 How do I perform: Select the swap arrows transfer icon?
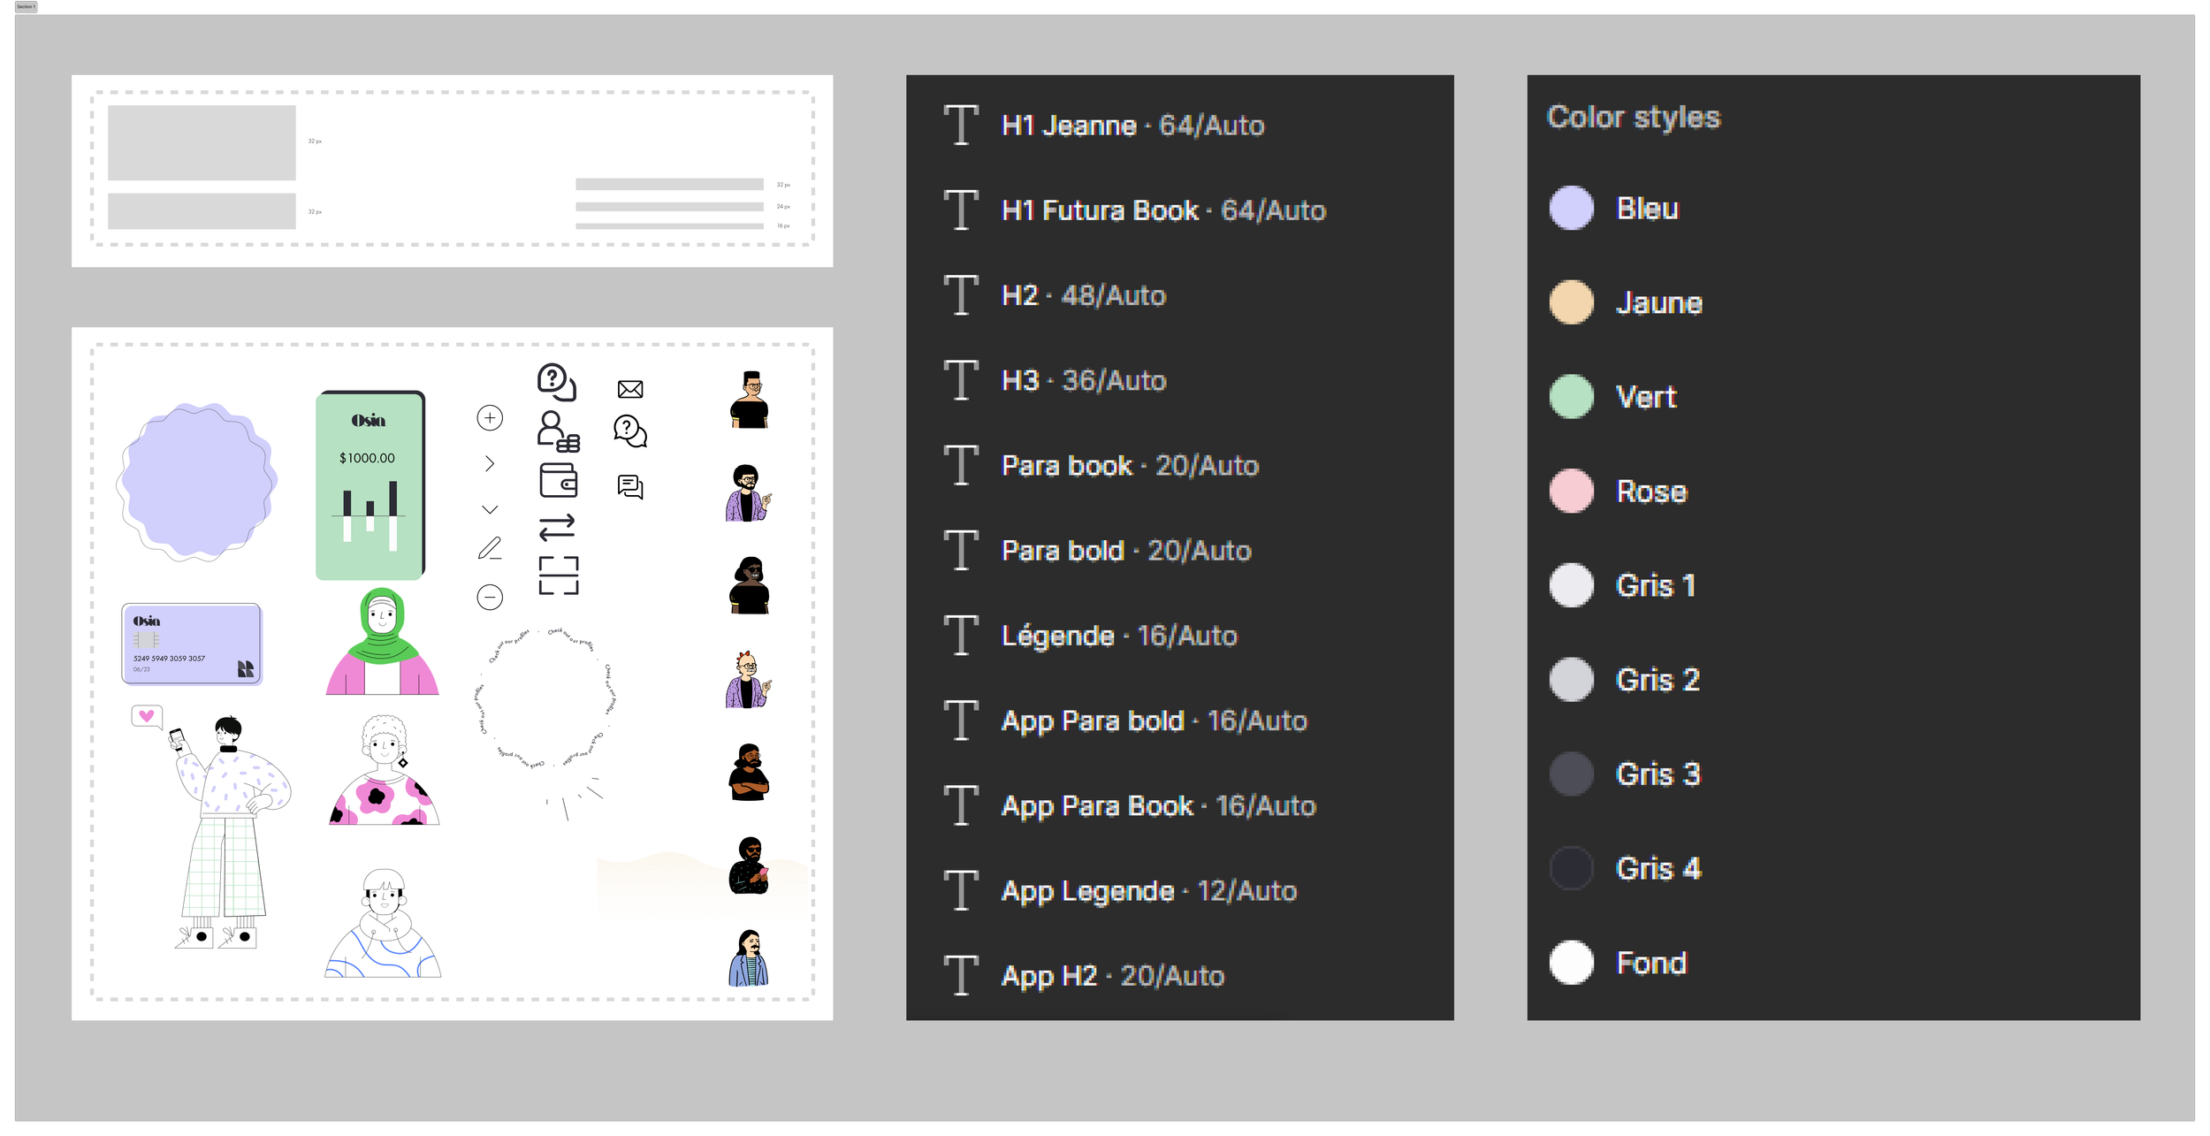(x=557, y=527)
